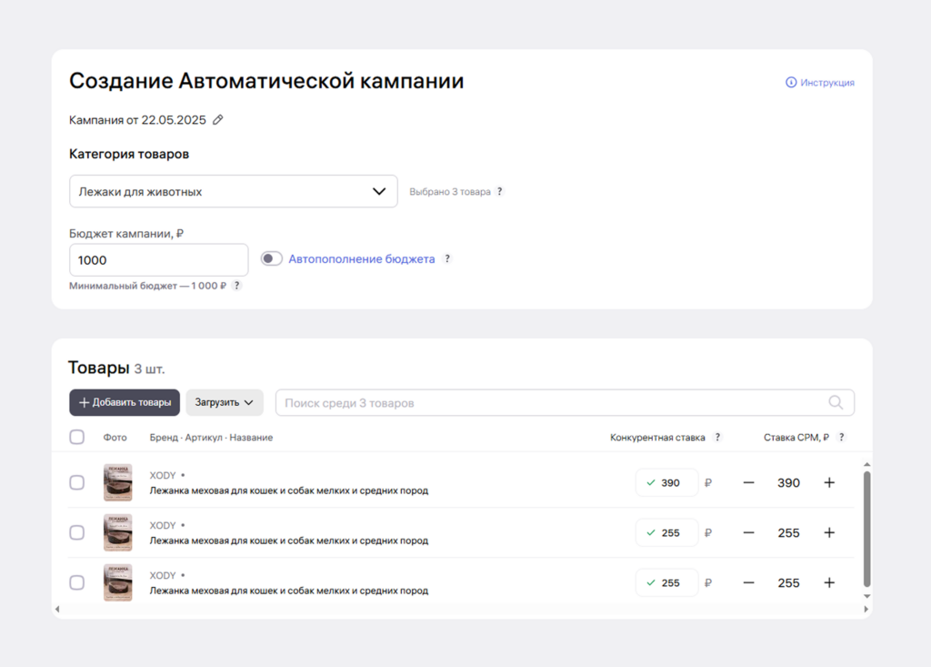931x667 pixels.
Task: Click the help icon beside Конкурентная ставка
Action: pos(717,437)
